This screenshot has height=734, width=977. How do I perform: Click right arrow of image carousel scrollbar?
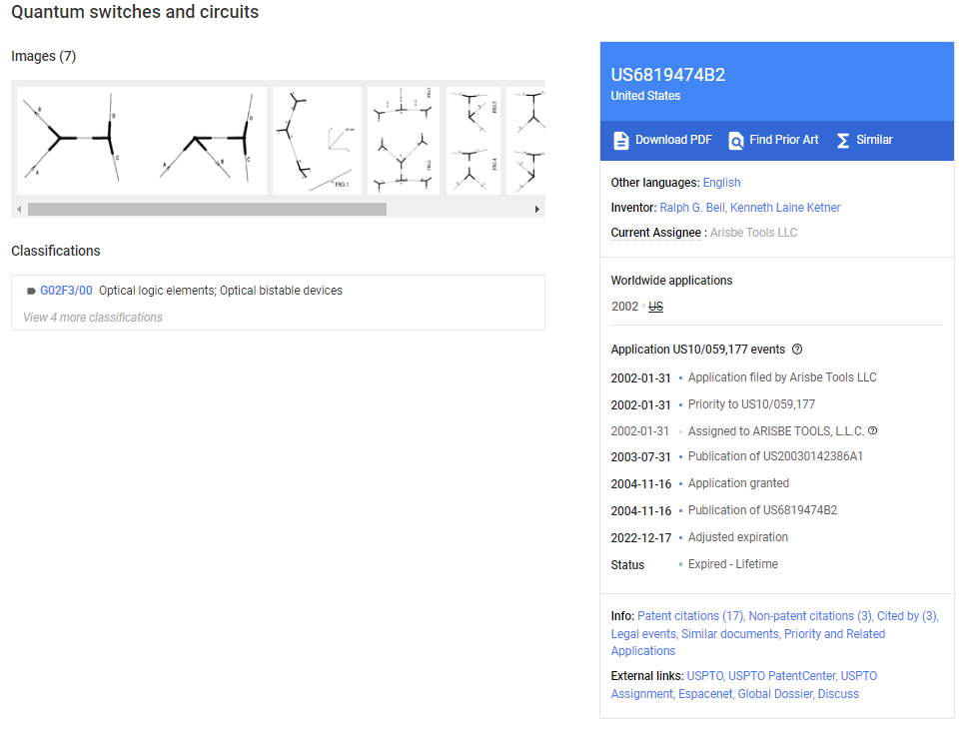[x=537, y=210]
